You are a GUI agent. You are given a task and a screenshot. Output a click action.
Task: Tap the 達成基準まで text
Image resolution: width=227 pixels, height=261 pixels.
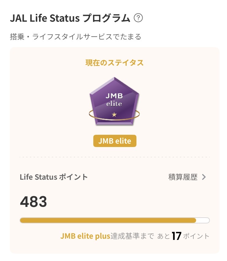click(132, 236)
